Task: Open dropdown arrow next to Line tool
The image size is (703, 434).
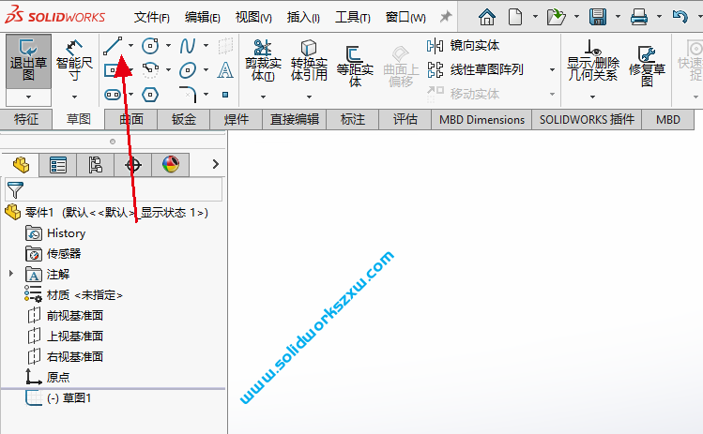Action: (x=130, y=45)
